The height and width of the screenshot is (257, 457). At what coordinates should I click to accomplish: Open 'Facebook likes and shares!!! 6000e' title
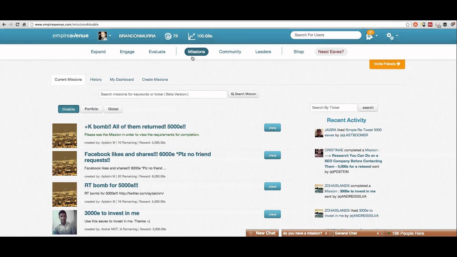[147, 157]
